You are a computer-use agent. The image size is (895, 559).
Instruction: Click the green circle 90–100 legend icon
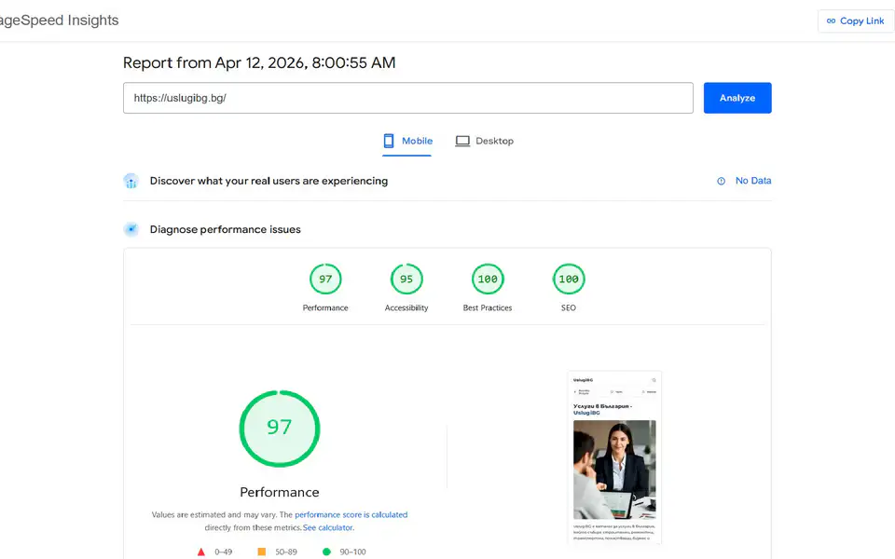326,552
